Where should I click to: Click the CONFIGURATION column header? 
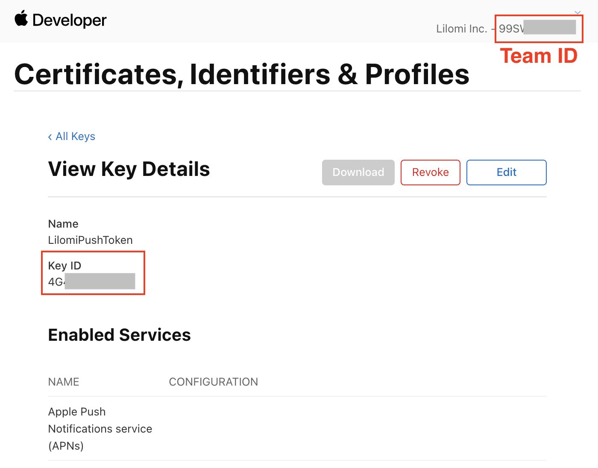(213, 382)
